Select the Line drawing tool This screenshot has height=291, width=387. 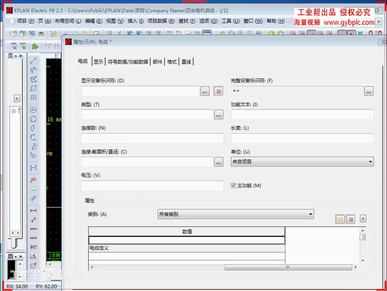(x=33, y=60)
